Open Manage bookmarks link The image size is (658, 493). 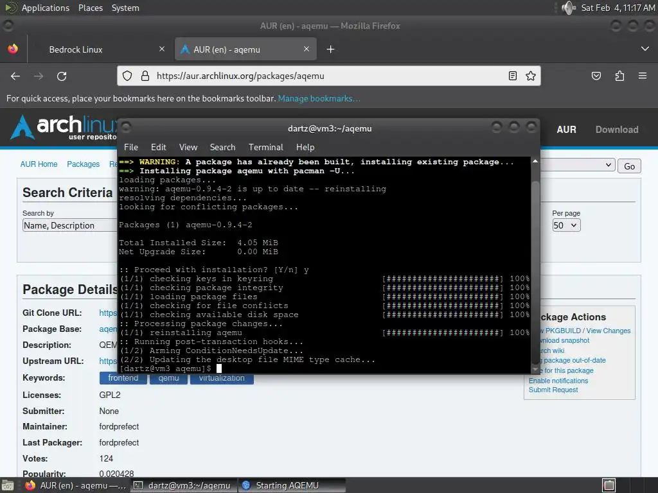pyautogui.click(x=319, y=98)
